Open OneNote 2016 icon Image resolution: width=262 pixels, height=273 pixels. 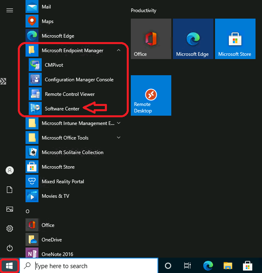pos(32,253)
